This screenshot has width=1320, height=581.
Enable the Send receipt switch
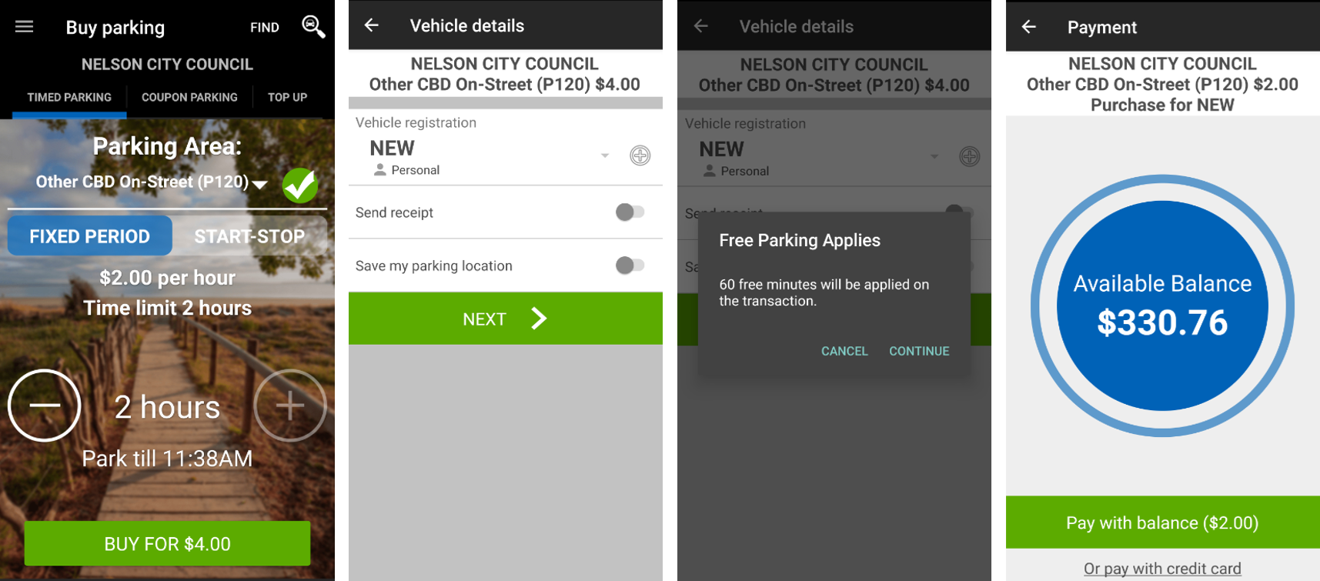point(630,212)
